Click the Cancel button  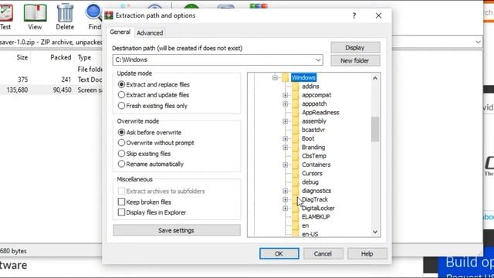click(x=323, y=254)
